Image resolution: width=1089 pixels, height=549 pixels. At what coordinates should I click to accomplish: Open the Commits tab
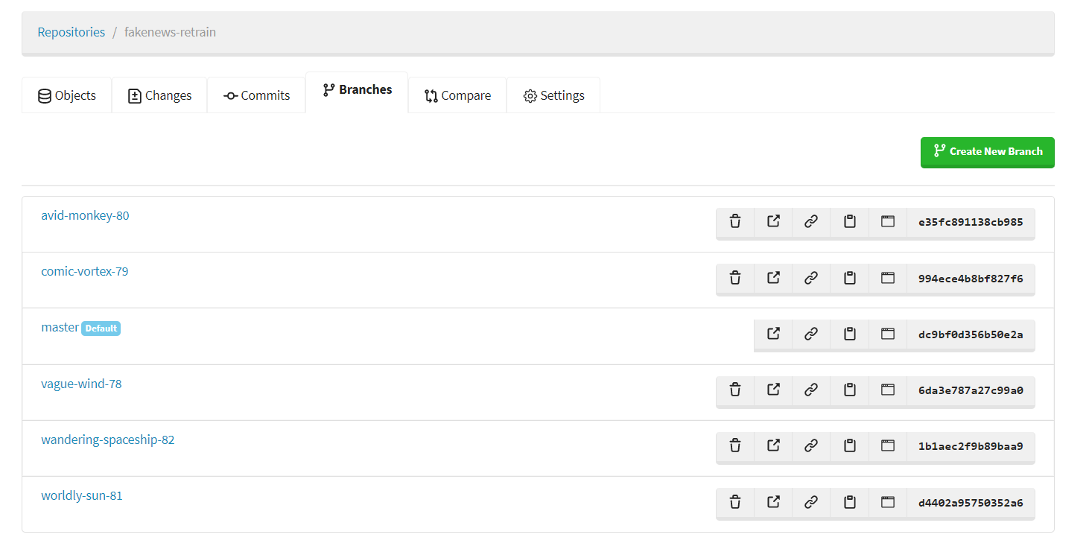(256, 95)
